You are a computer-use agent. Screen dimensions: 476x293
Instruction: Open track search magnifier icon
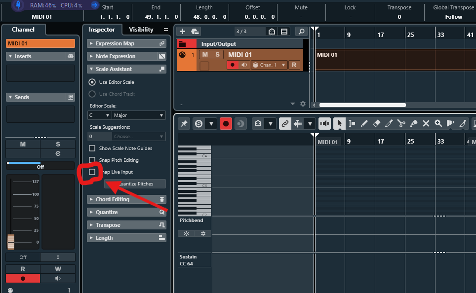pos(301,31)
